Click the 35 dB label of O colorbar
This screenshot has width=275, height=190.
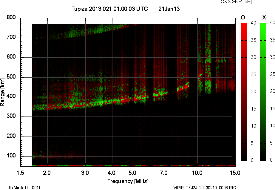click(254, 40)
